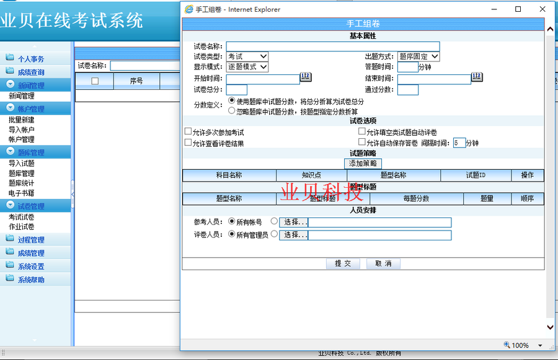Click the 知识点 column header
Image resolution: width=558 pixels, height=360 pixels.
click(x=311, y=175)
